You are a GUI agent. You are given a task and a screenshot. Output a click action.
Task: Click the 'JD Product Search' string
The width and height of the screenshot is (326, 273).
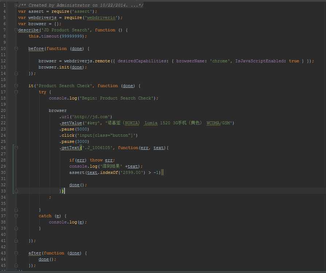click(65, 30)
